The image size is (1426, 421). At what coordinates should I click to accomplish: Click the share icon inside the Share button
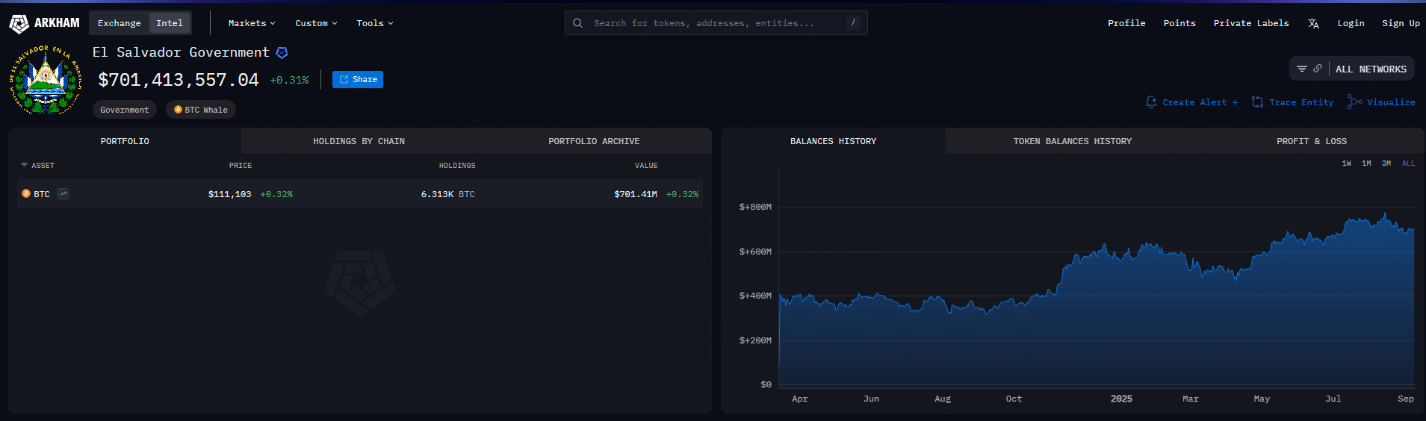344,80
